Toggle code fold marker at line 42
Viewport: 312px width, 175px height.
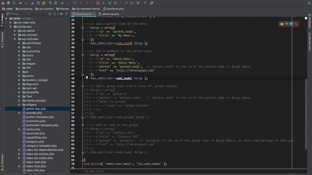[82, 55]
